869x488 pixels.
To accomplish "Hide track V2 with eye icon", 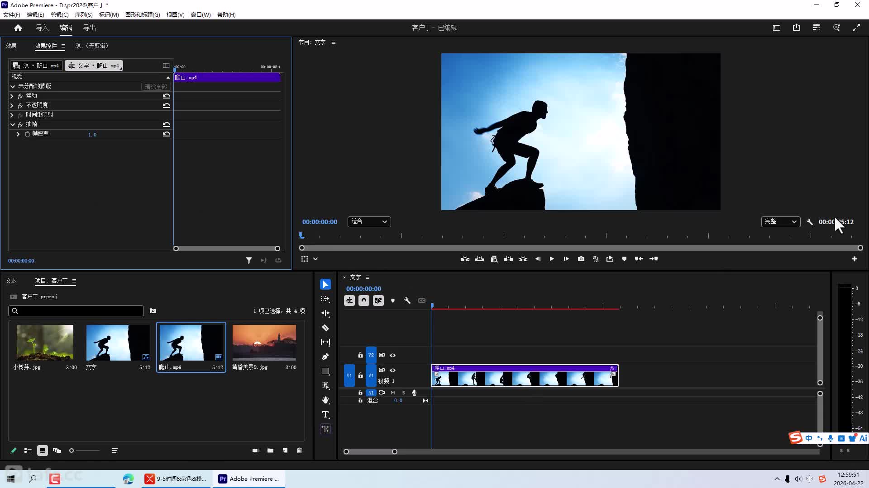I will coord(393,356).
